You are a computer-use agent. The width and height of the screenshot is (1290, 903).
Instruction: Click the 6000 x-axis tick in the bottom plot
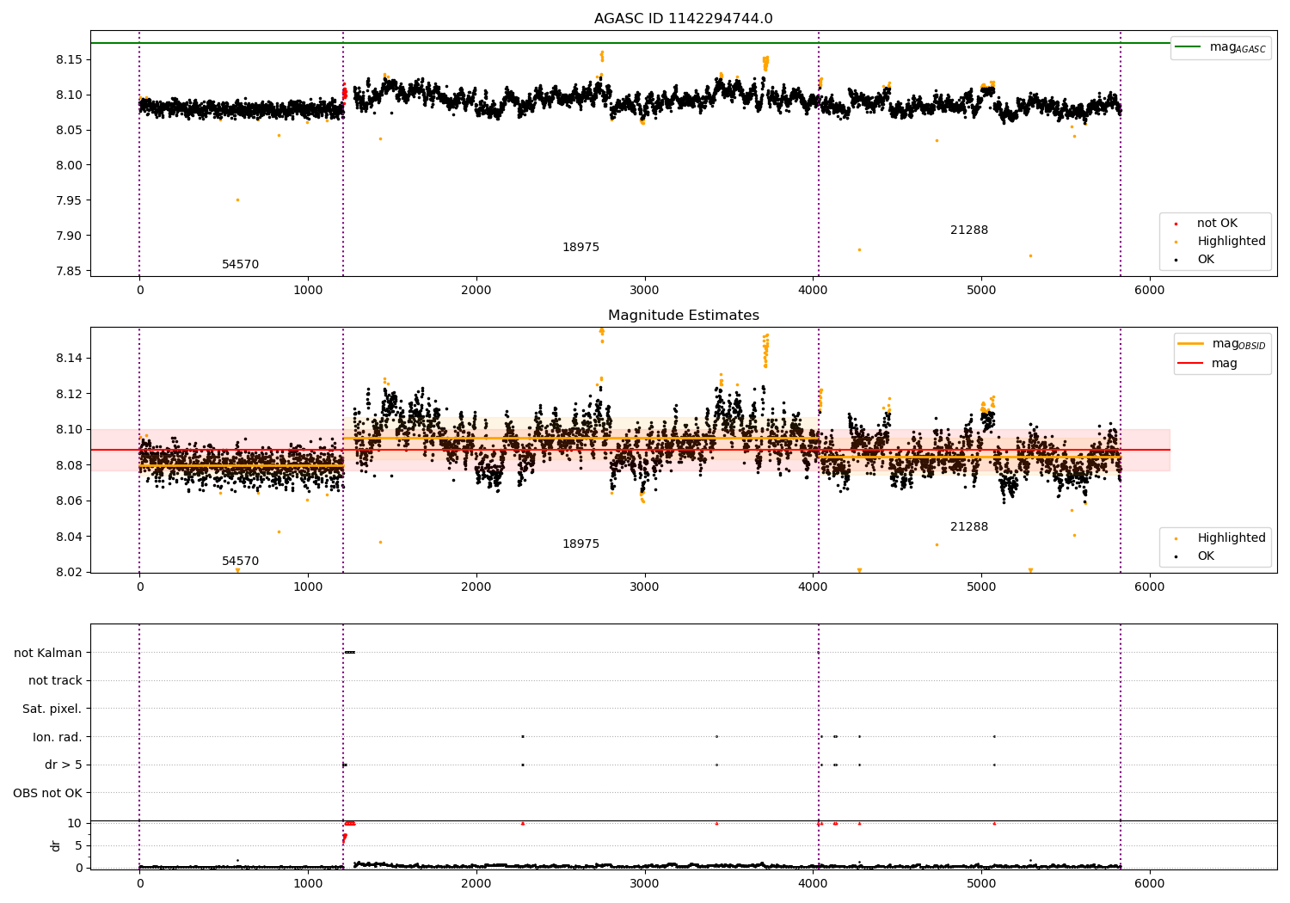(x=1150, y=883)
